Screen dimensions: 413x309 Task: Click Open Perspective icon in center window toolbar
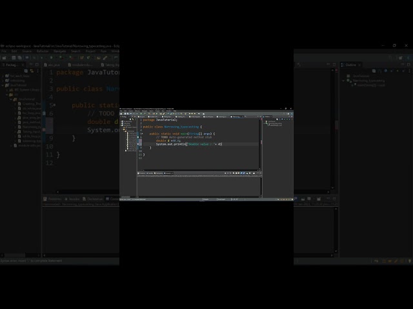[288, 114]
